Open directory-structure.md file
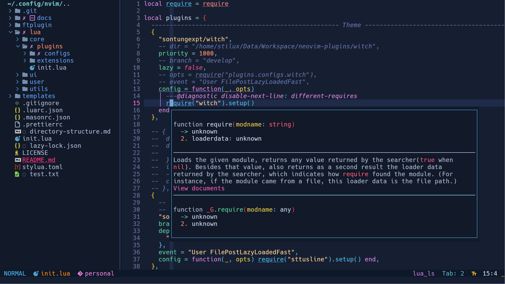The width and height of the screenshot is (505, 284). 70,131
